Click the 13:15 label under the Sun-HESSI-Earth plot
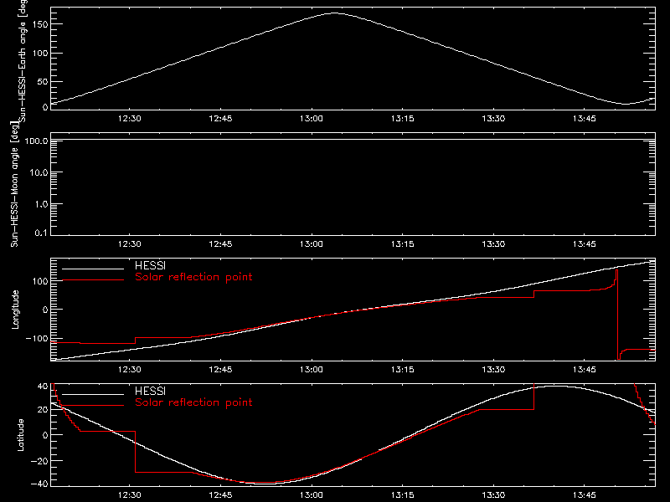Image resolution: width=670 pixels, height=502 pixels. tap(403, 118)
